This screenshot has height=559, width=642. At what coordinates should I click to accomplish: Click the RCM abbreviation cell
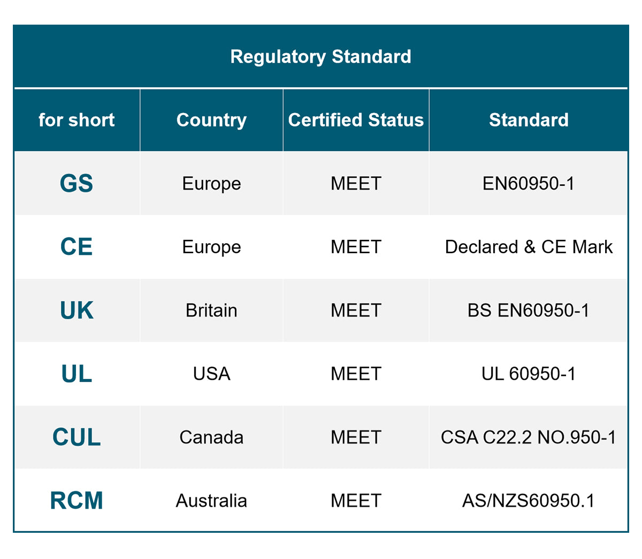coord(77,501)
